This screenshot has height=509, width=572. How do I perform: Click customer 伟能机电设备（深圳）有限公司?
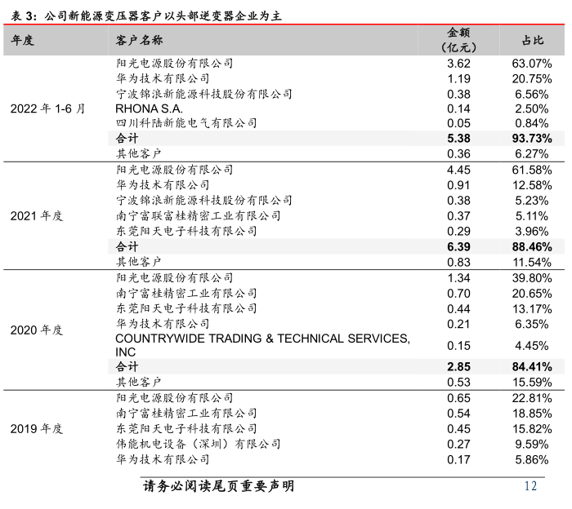[198, 444]
